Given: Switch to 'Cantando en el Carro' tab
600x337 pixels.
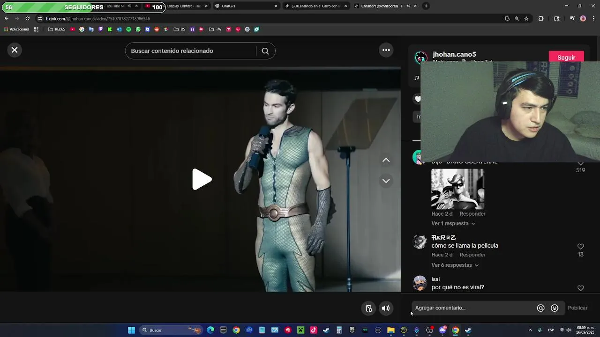Looking at the screenshot, I should tap(315, 6).
